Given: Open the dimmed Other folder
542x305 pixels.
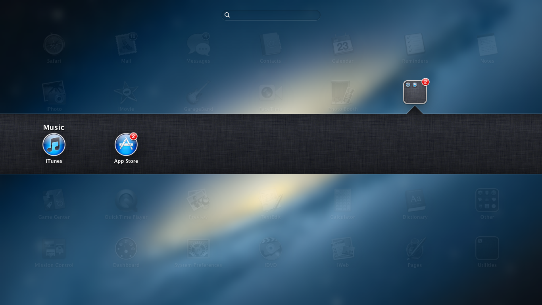Looking at the screenshot, I should click(x=487, y=200).
